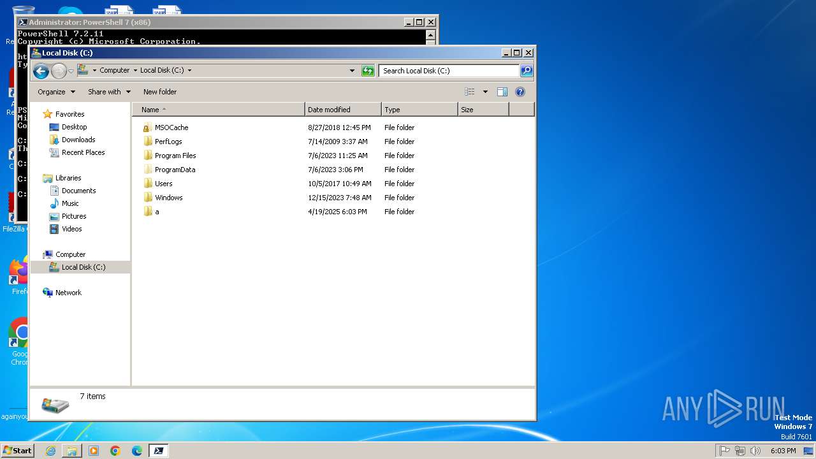Open the Music library
The image size is (816, 459).
(x=70, y=203)
